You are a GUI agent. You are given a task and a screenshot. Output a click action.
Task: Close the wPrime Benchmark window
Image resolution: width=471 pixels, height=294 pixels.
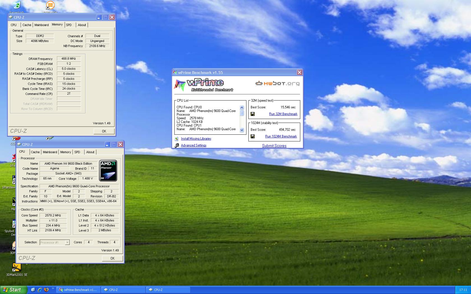pyautogui.click(x=299, y=73)
